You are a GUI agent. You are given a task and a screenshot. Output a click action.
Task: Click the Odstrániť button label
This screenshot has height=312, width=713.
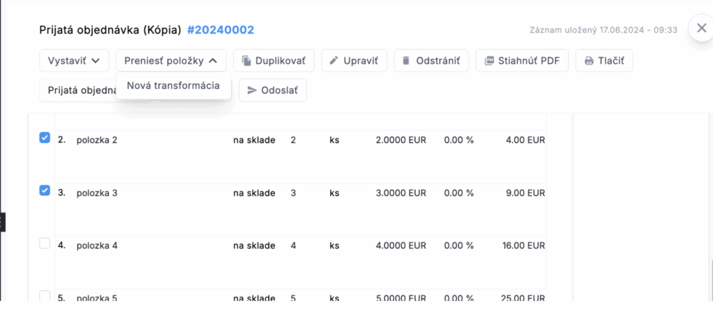pyautogui.click(x=437, y=60)
